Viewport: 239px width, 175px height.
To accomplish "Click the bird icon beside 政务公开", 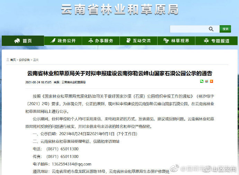I will [53, 41].
